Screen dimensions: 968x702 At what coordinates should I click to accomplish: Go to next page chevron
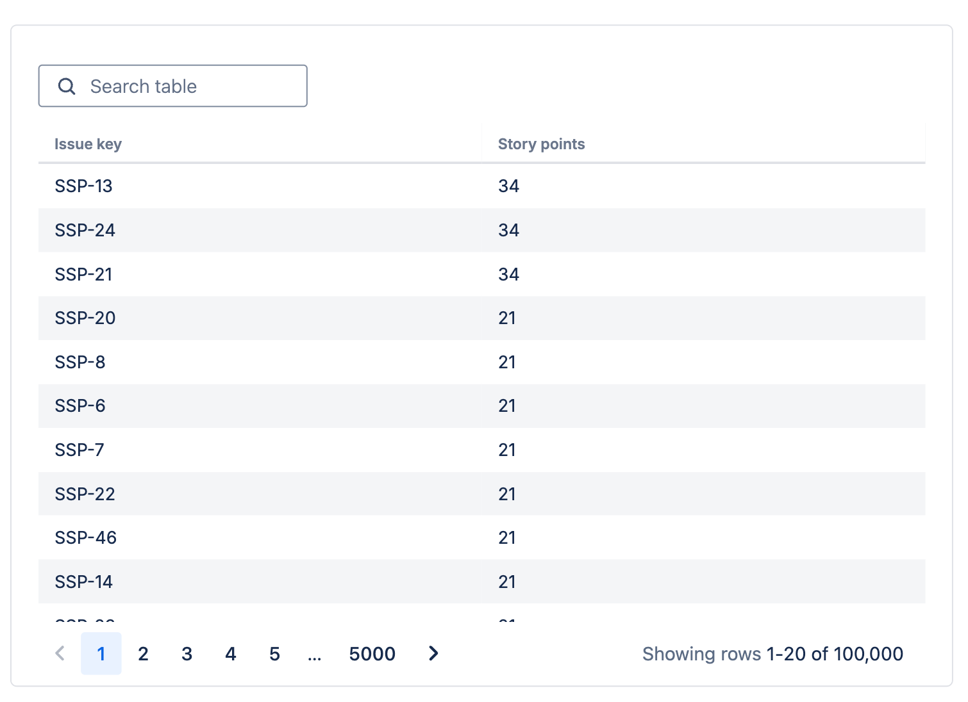coord(433,653)
